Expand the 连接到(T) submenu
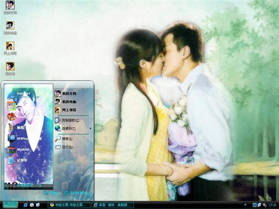Image resolution: width=279 pixels, height=209 pixels. pos(73,128)
